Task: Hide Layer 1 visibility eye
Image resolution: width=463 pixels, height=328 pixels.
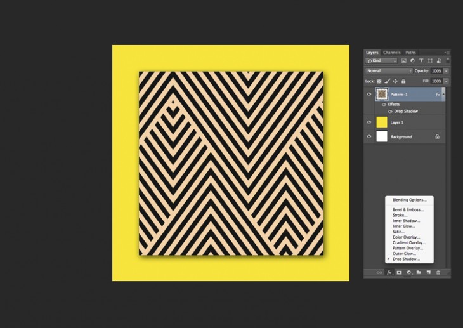Action: pyautogui.click(x=368, y=122)
